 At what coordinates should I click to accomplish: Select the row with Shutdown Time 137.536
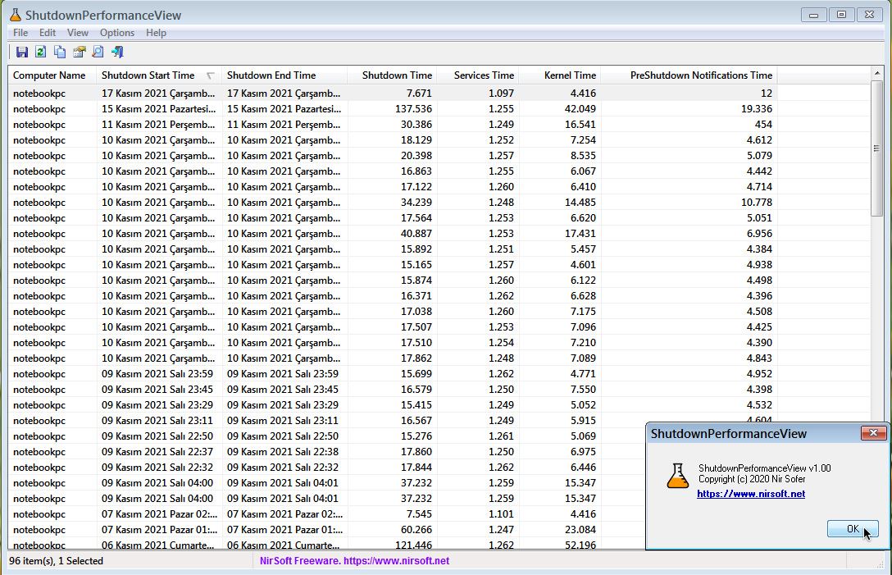(439, 109)
